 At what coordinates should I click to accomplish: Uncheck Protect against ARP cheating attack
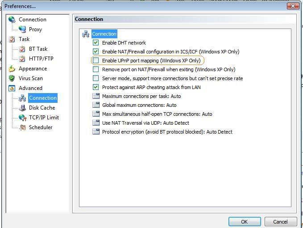pos(95,87)
